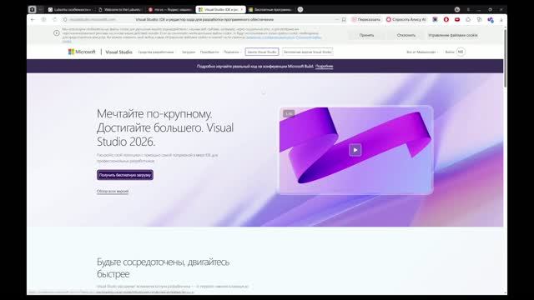534x300 pixels.
Task: Follow the Подробнее link in purple banner
Action: click(x=324, y=67)
